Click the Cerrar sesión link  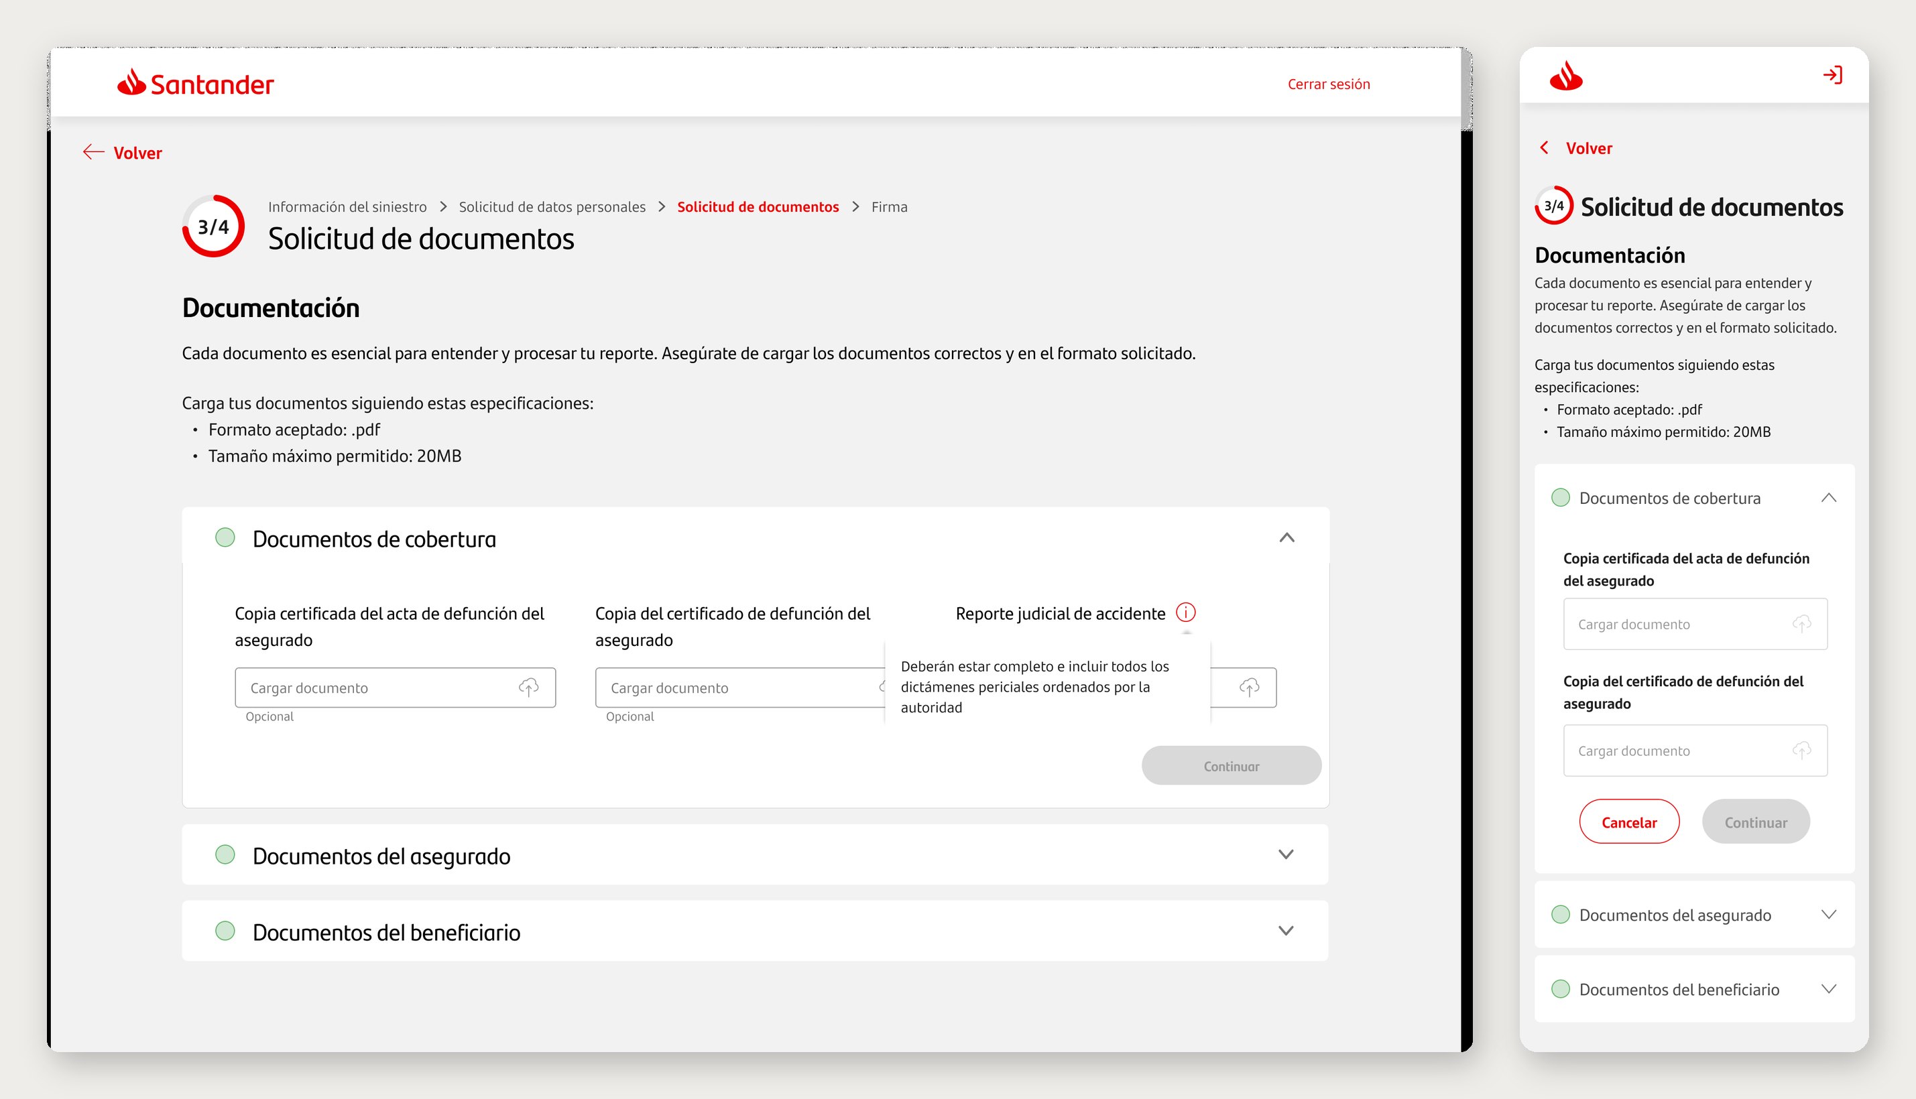tap(1329, 84)
